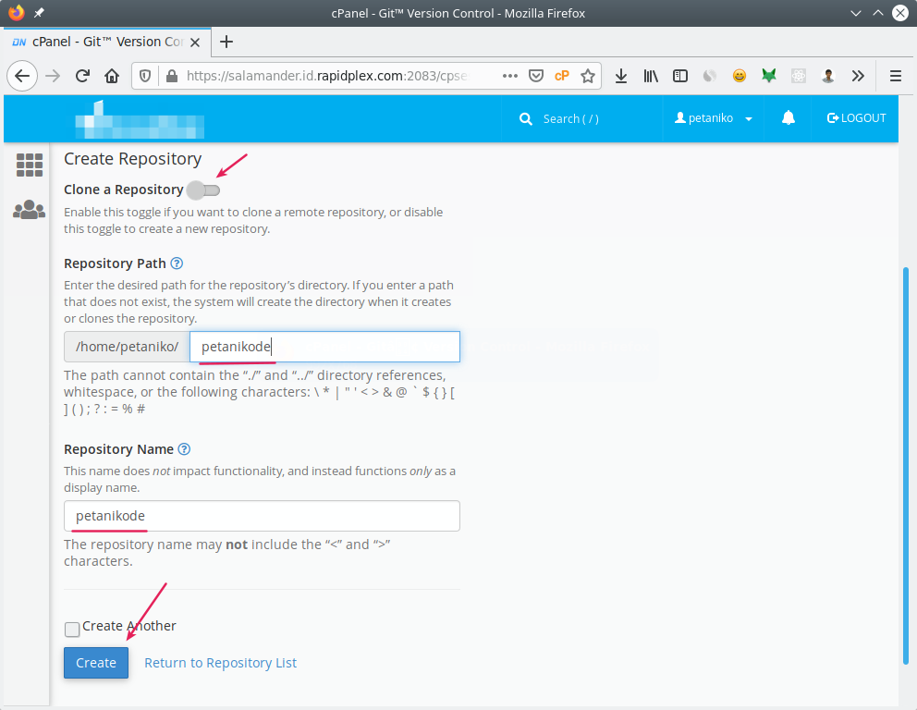Open Firefox downloads via the arrow icon
Screen dimensions: 917x710
tap(621, 76)
